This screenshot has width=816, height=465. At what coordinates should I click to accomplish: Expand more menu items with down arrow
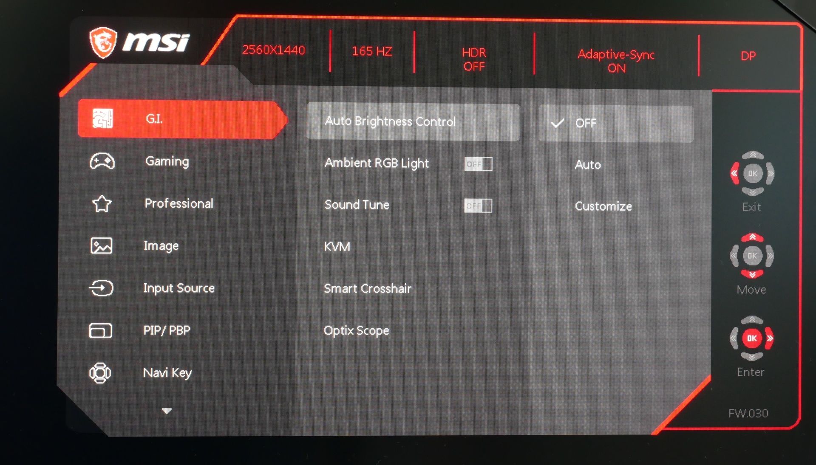coord(167,411)
